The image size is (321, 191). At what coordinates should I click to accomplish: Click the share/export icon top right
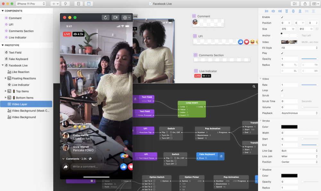pyautogui.click(x=305, y=4)
